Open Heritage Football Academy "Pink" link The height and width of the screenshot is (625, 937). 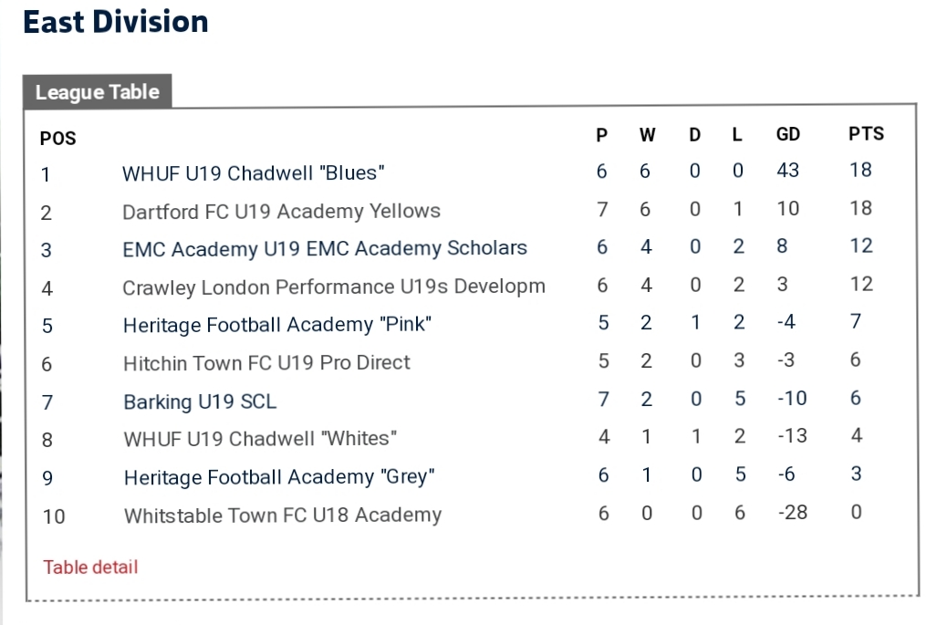[277, 325]
